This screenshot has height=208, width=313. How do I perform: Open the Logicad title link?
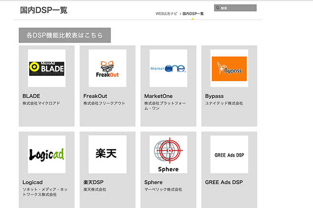[32, 182]
